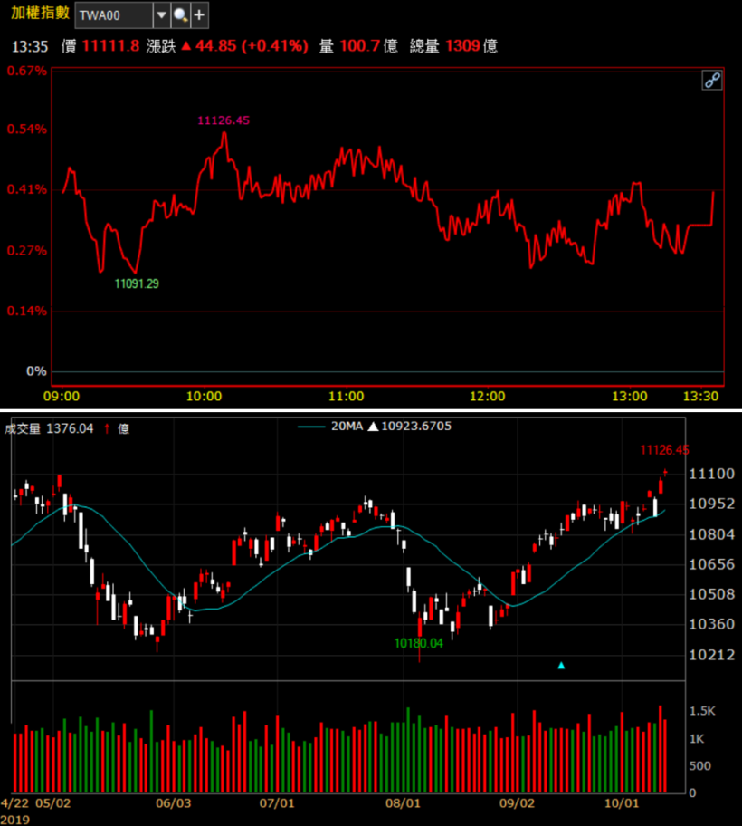Click the 13:00 time axis label
The height and width of the screenshot is (826, 742).
pyautogui.click(x=630, y=397)
